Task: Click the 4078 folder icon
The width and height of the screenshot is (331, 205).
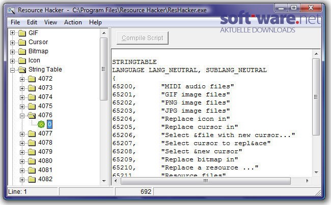Action: tap(32, 143)
